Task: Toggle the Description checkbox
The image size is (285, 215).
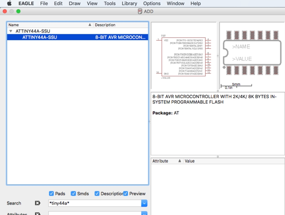Action: tap(97, 194)
